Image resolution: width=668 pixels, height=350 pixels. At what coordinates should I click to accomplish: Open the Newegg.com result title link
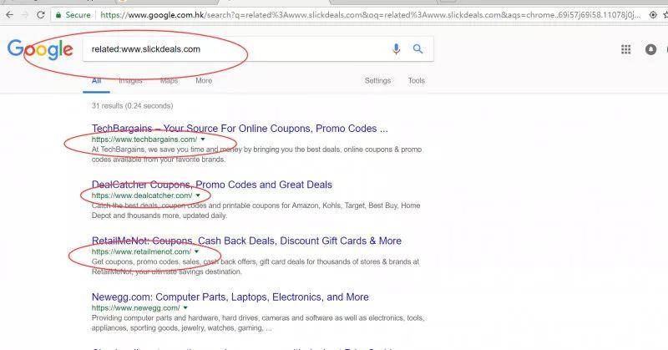tap(230, 297)
